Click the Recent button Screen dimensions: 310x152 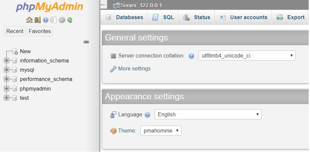(x=15, y=31)
